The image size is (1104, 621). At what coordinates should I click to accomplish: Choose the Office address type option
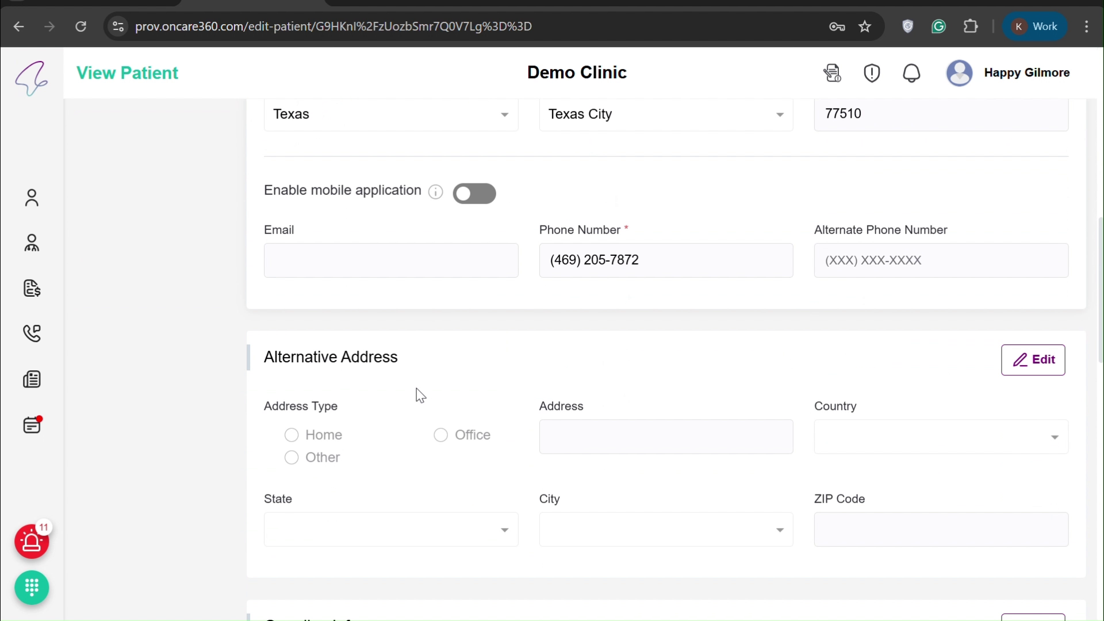point(440,435)
